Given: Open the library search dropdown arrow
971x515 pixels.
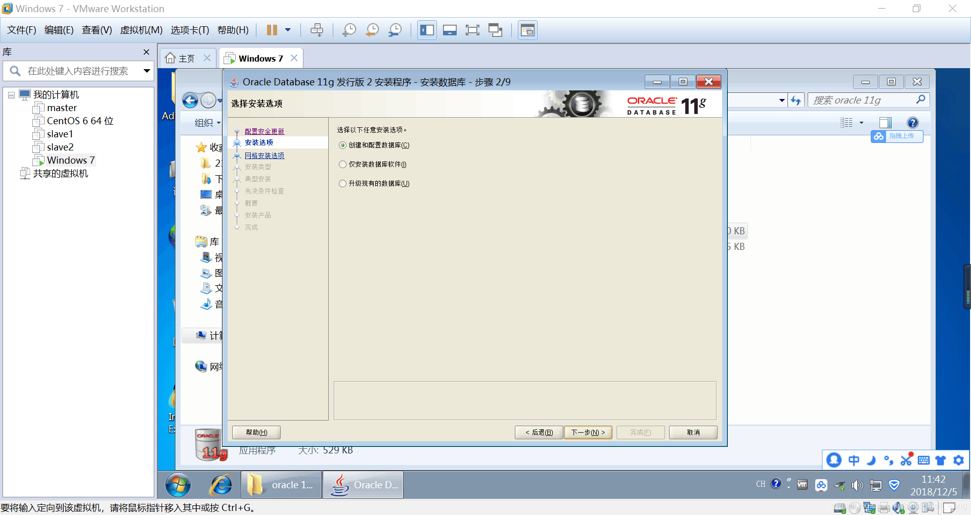Looking at the screenshot, I should pos(147,71).
